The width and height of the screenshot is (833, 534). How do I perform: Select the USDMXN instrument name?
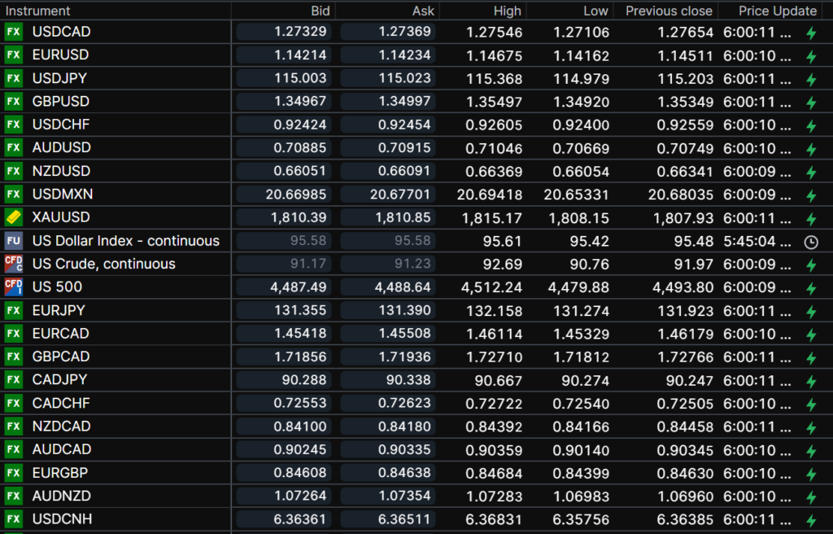(62, 195)
